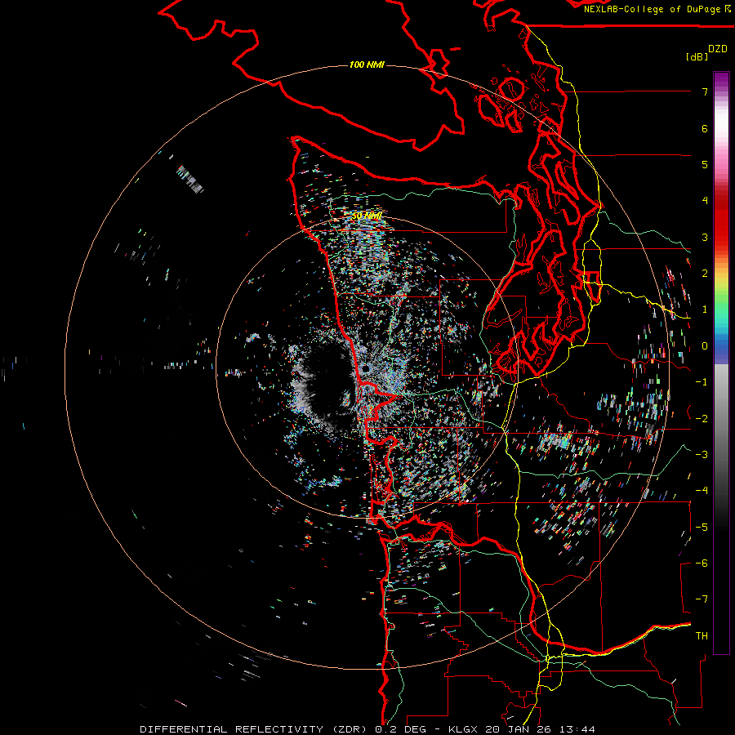Click the 50 NMI range ring label

click(x=367, y=216)
